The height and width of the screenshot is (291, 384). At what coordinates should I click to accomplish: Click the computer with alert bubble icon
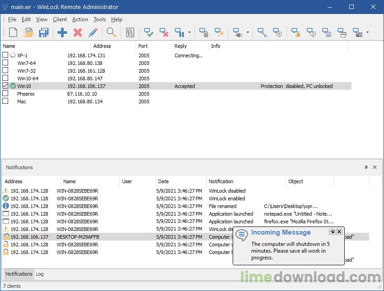(x=311, y=32)
